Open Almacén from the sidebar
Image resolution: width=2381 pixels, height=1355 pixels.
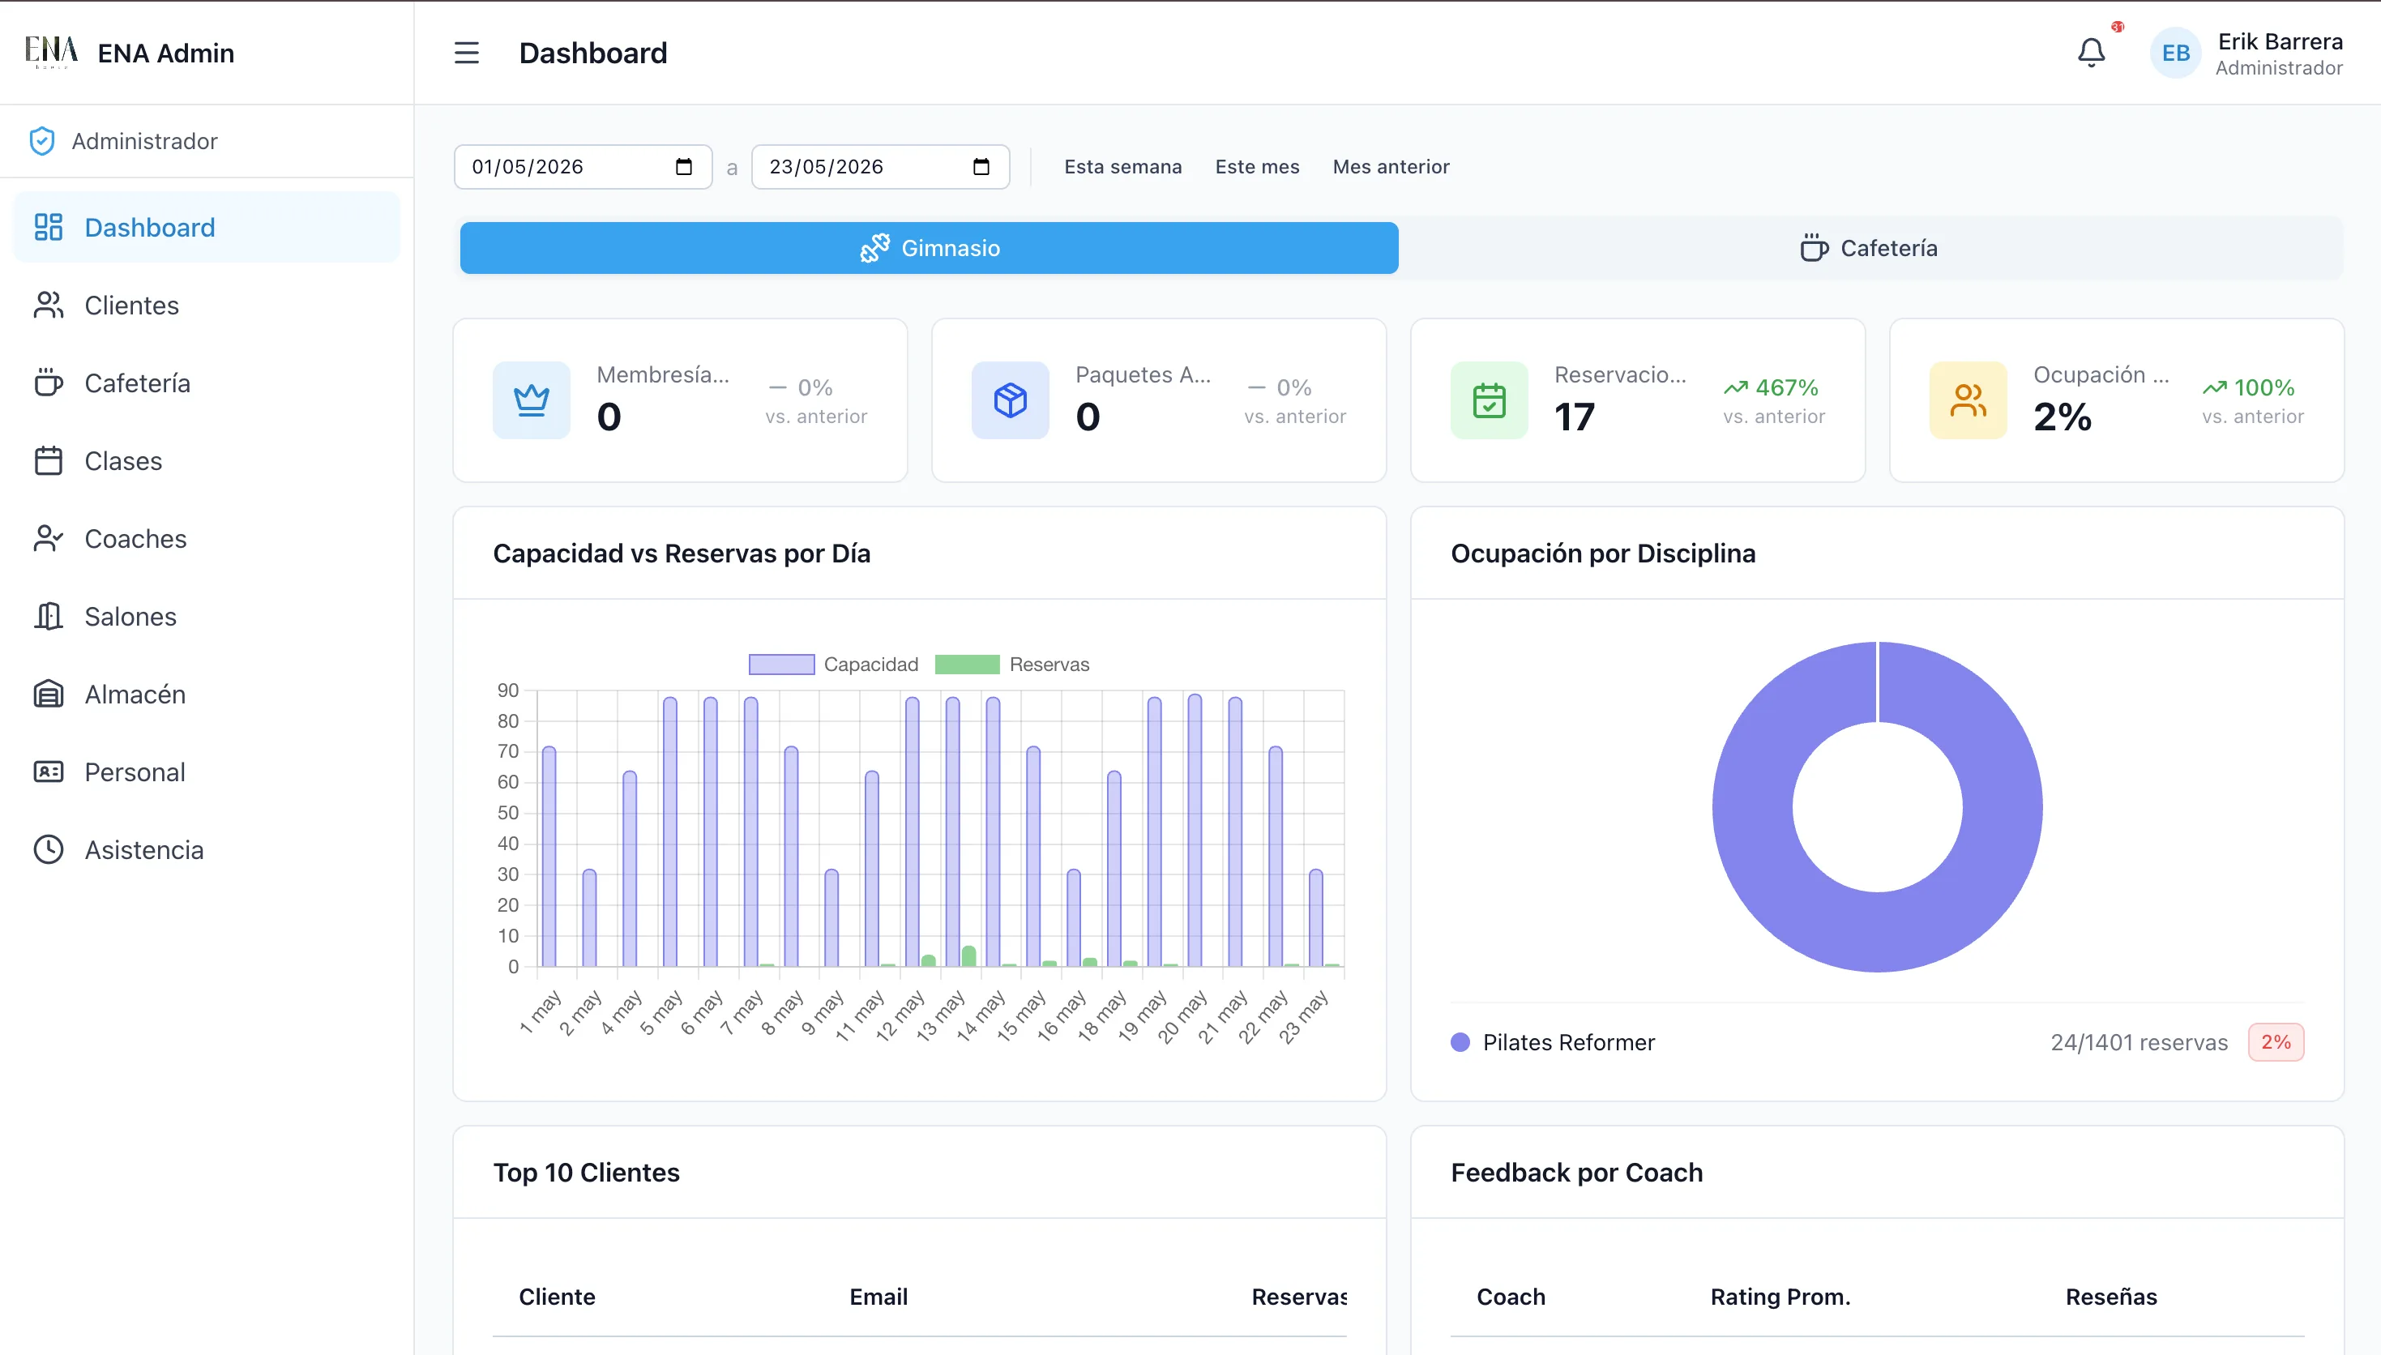point(207,695)
